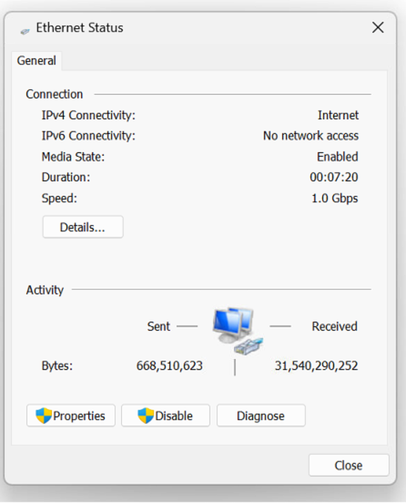Click the Activity section heading
This screenshot has width=406, height=503.
pyautogui.click(x=45, y=290)
